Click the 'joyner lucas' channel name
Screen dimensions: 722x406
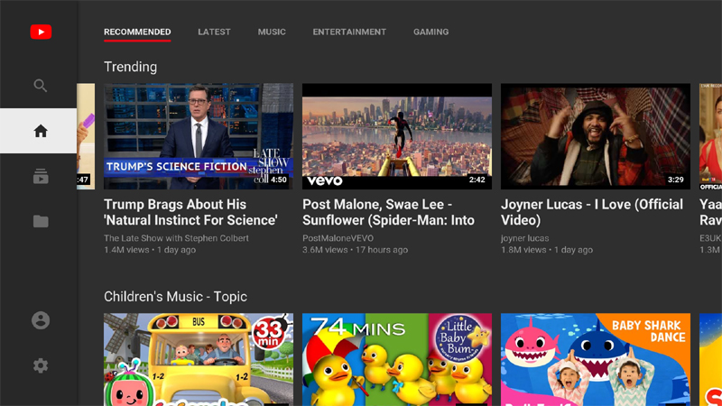click(525, 238)
